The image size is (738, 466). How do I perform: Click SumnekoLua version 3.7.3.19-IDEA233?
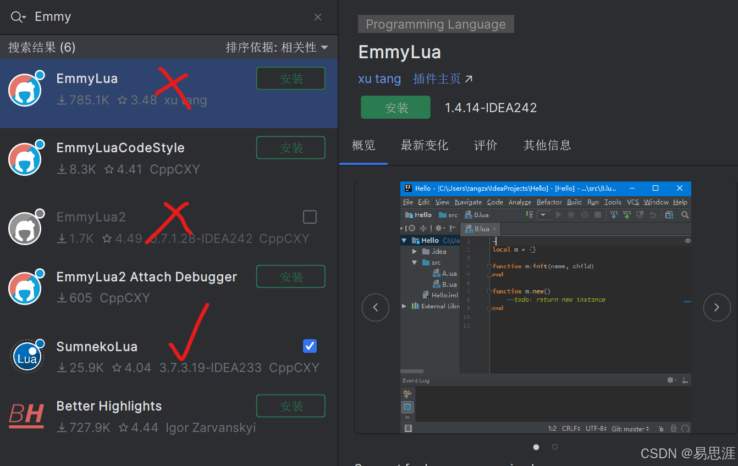click(x=211, y=368)
